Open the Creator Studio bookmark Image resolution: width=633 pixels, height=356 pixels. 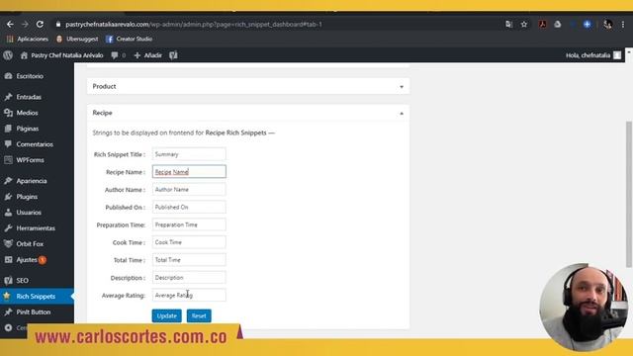pyautogui.click(x=130, y=39)
